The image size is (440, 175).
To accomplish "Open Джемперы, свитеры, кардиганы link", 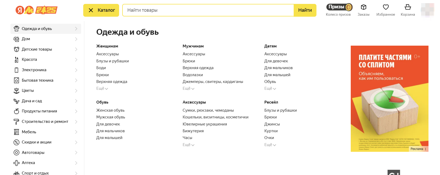I will 213,82.
